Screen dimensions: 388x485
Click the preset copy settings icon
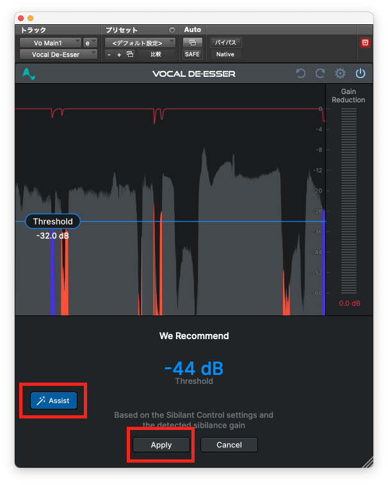pos(130,54)
